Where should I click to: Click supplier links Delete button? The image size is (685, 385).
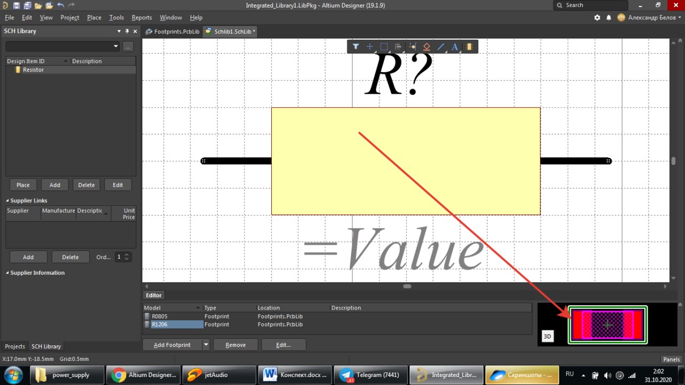71,257
